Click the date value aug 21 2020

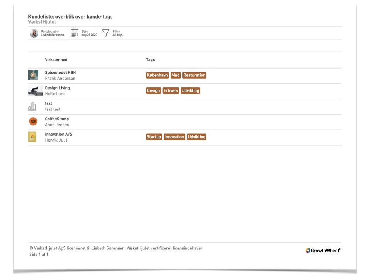[x=90, y=35]
